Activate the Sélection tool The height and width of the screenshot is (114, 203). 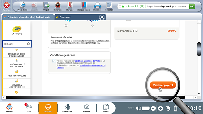pyautogui.click(x=109, y=7)
